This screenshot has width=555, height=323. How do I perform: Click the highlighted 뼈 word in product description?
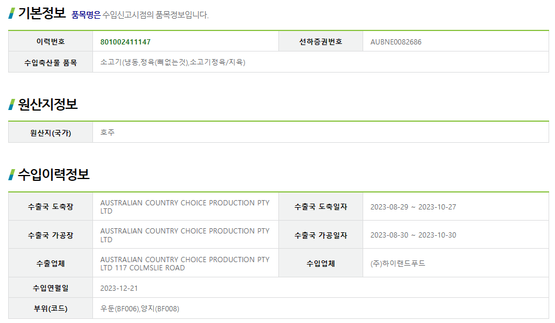pyautogui.click(x=160, y=62)
